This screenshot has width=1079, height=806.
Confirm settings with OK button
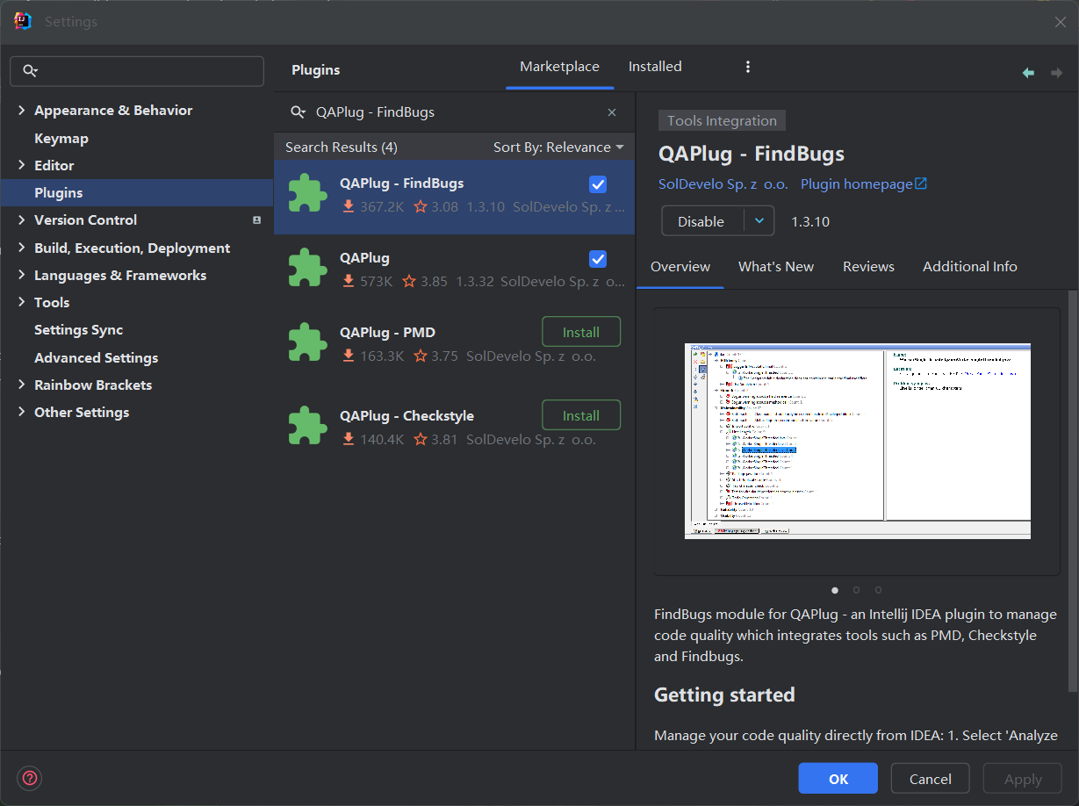click(x=838, y=779)
